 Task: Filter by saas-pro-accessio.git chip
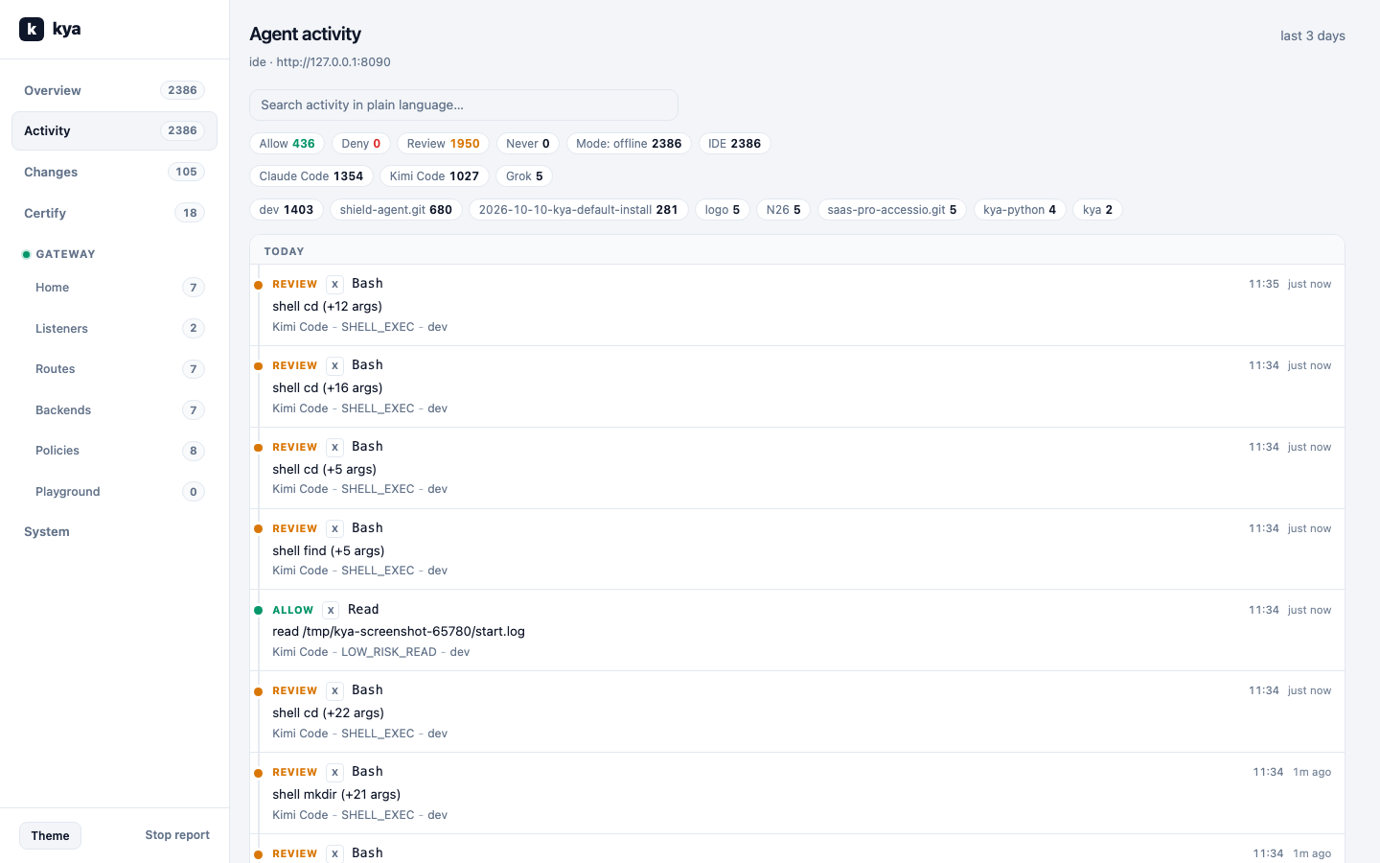point(892,210)
